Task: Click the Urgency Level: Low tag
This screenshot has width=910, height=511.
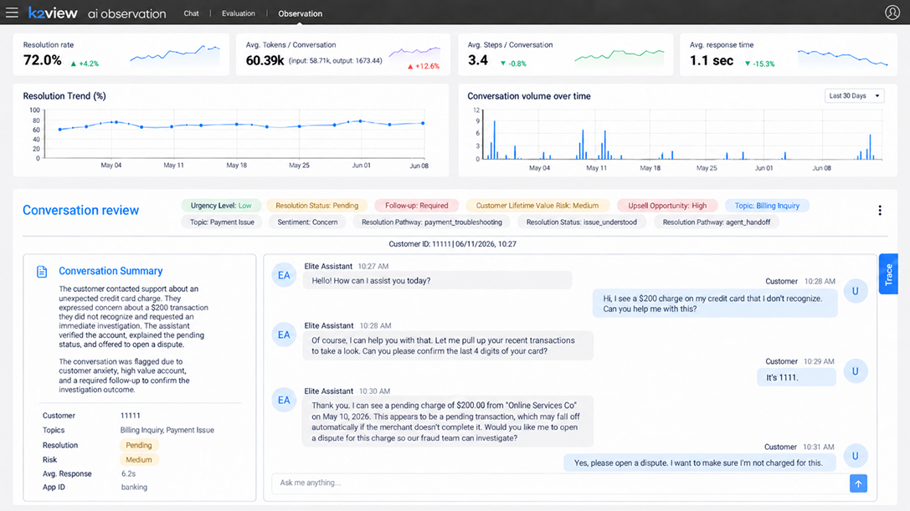Action: tap(221, 206)
